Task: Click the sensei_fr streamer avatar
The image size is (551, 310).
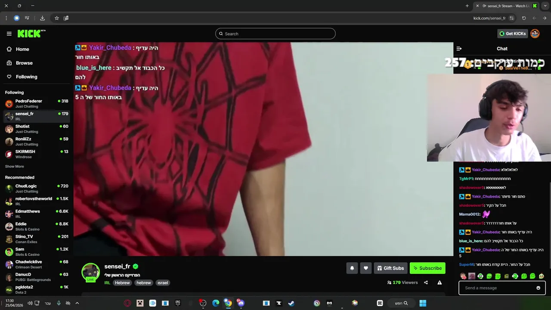Action: pos(90,273)
